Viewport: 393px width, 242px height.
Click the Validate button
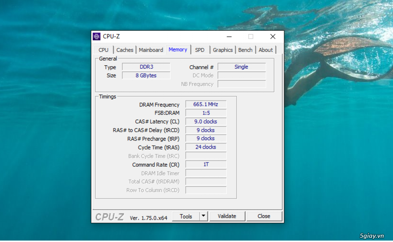227,216
